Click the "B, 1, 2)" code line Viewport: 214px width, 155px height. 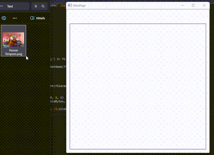(57, 97)
